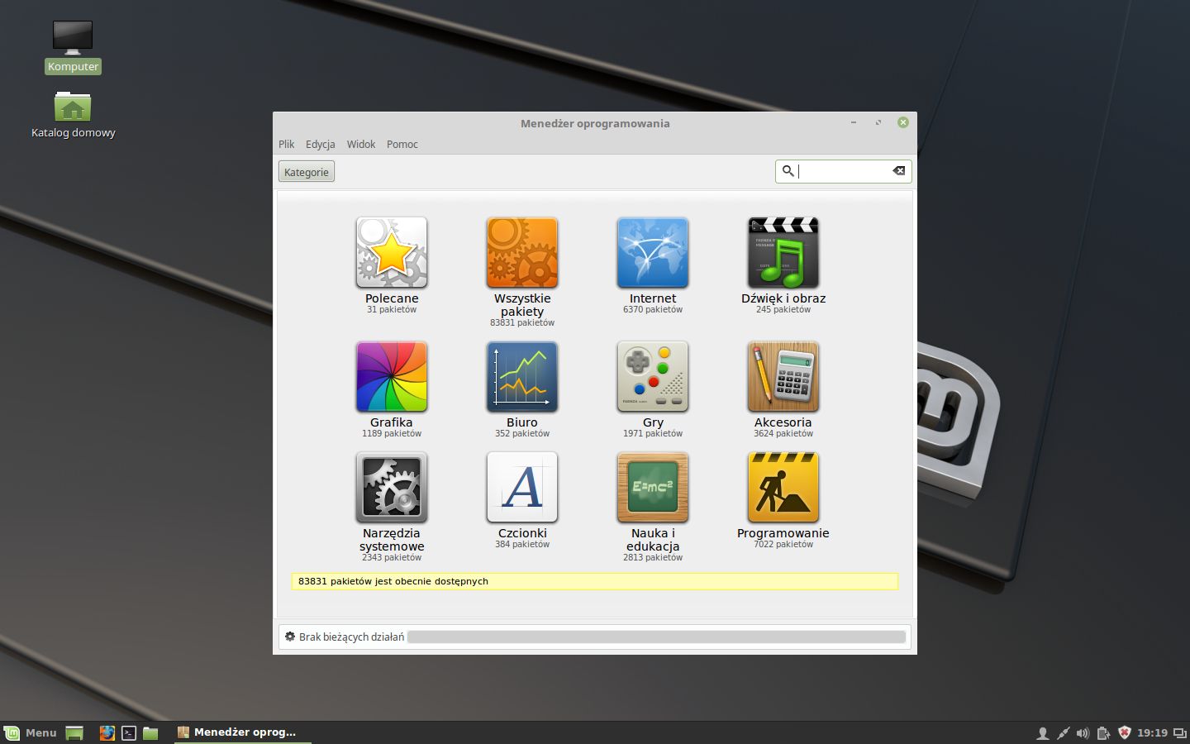
Task: Click the Programowanie category label
Action: click(x=783, y=533)
